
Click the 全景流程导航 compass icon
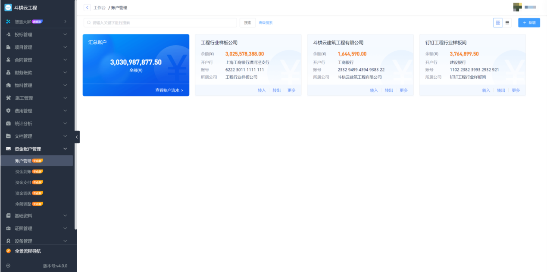click(x=8, y=251)
